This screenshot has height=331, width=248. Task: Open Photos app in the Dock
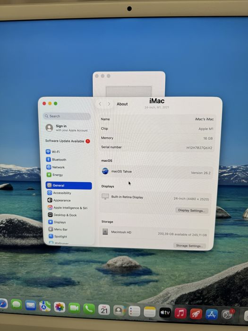(60, 307)
